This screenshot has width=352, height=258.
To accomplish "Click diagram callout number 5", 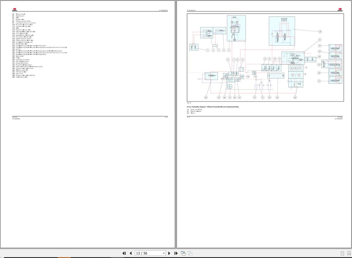I will pos(229,50).
